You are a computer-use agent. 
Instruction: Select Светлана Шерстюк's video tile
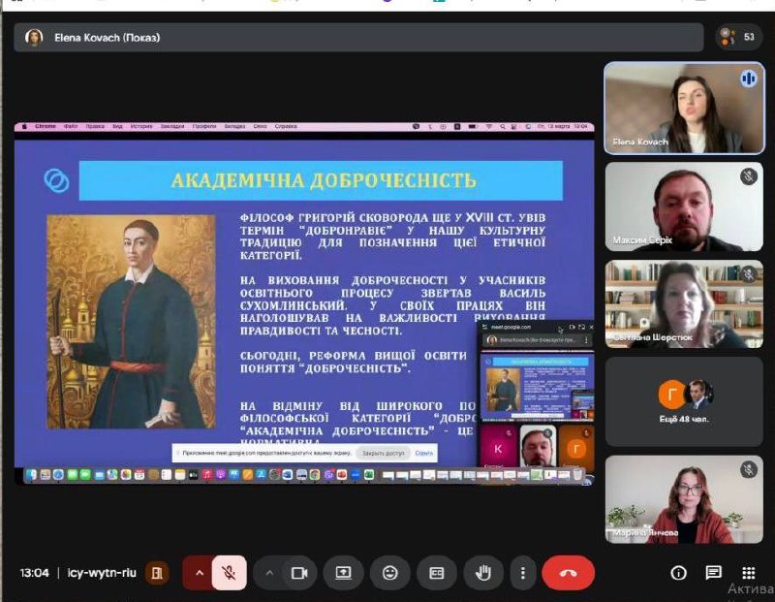pos(670,303)
